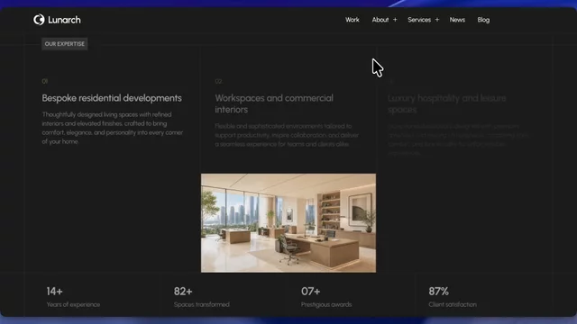Open the Blog page link

(483, 20)
